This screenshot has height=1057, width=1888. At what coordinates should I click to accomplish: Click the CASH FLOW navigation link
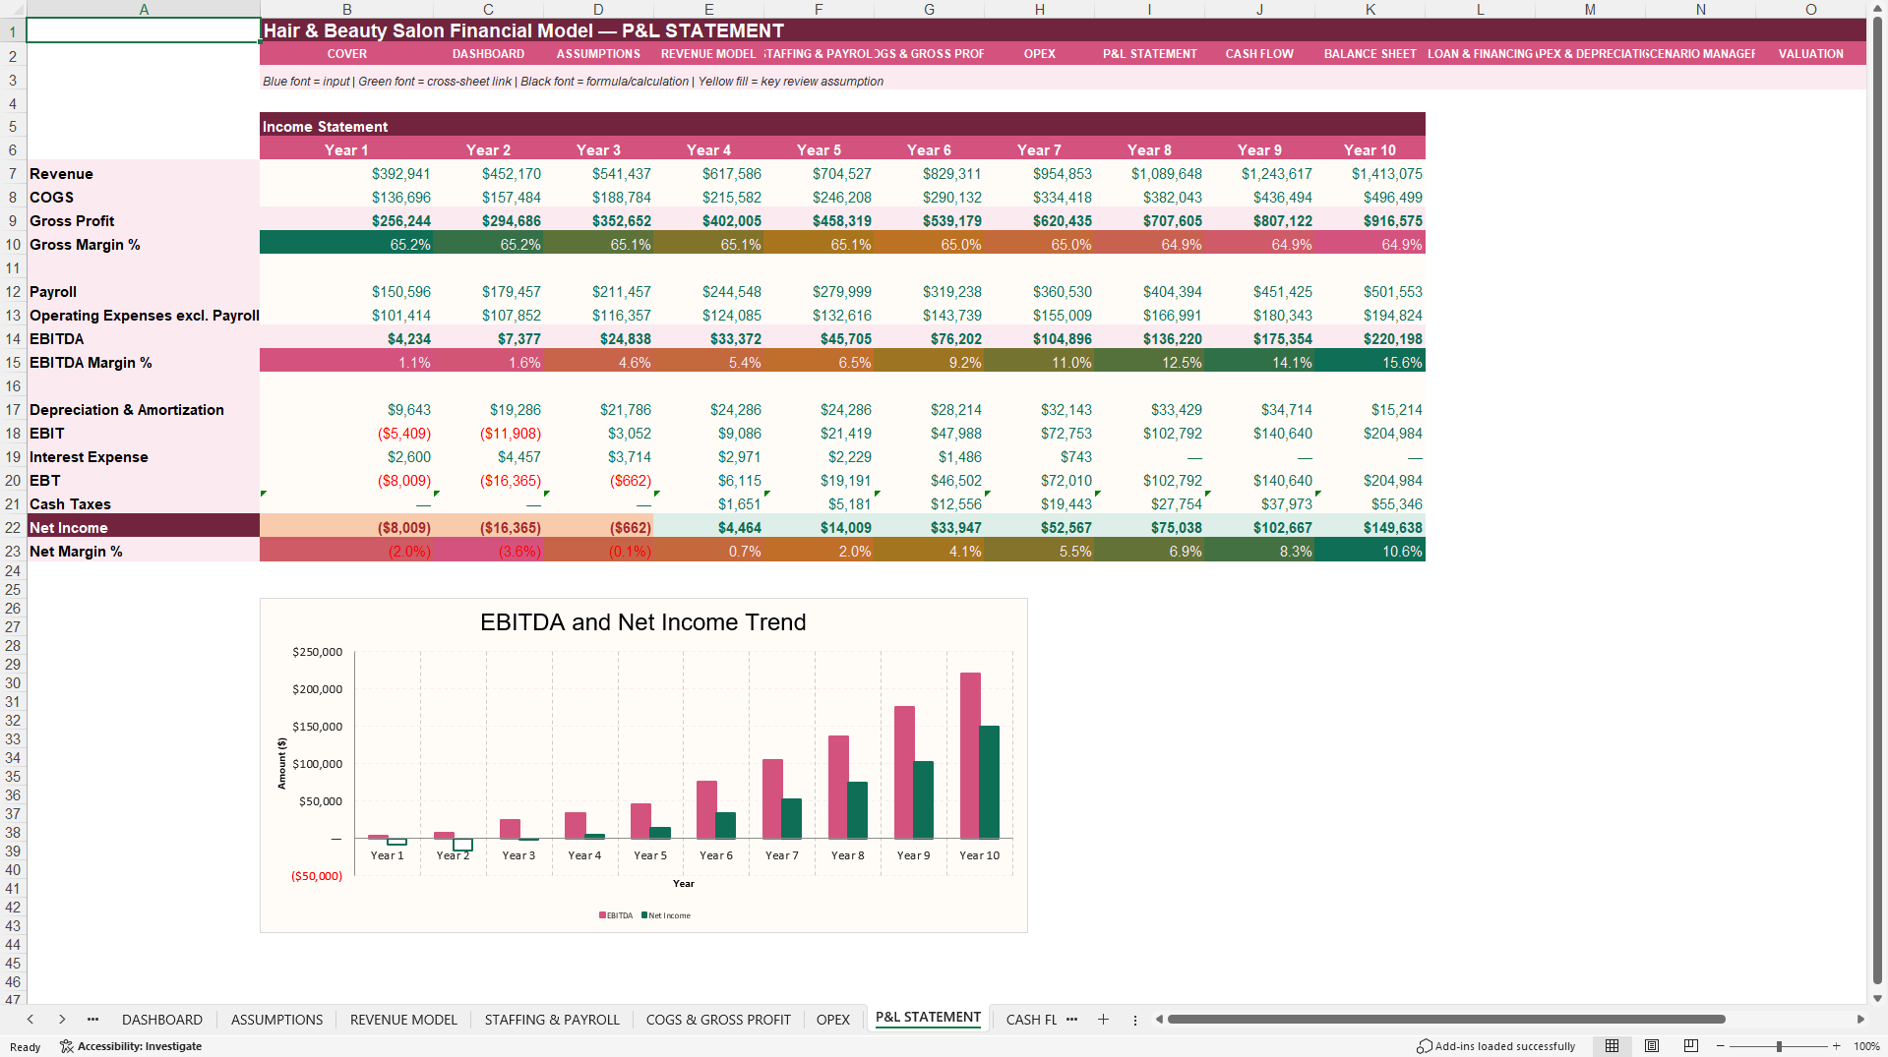pos(1259,54)
